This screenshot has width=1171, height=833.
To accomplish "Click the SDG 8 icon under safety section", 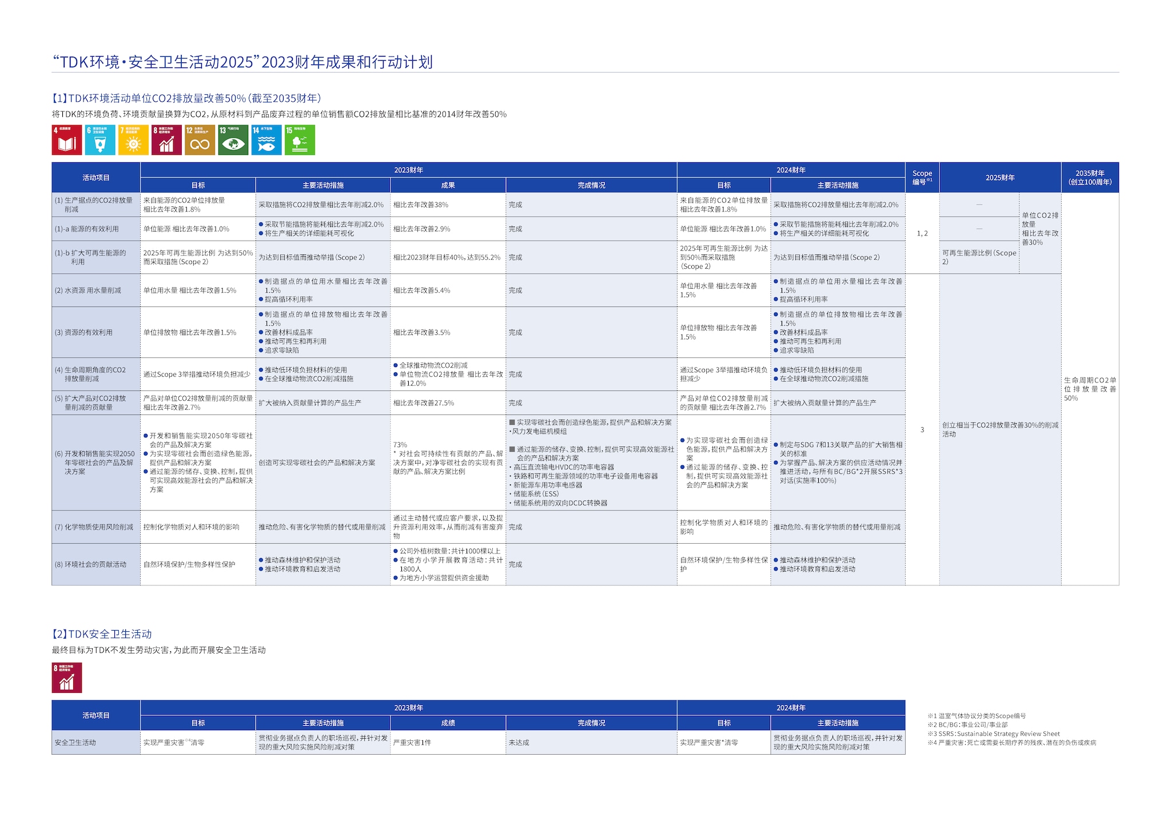I will pyautogui.click(x=67, y=677).
